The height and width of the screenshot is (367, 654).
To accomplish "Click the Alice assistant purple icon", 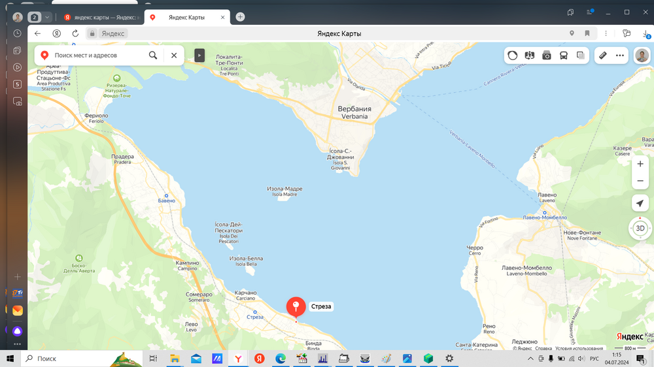I will click(17, 331).
